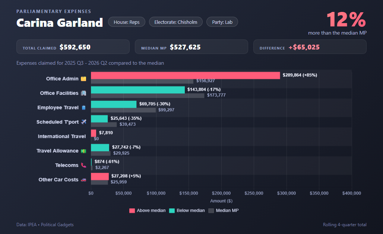Click the Office Admin category label
The image size is (383, 234).
62,79
